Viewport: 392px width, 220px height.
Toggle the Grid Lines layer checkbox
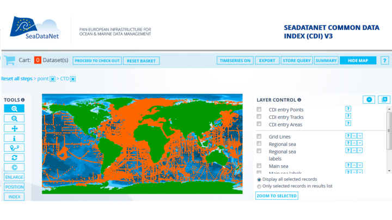259,136
